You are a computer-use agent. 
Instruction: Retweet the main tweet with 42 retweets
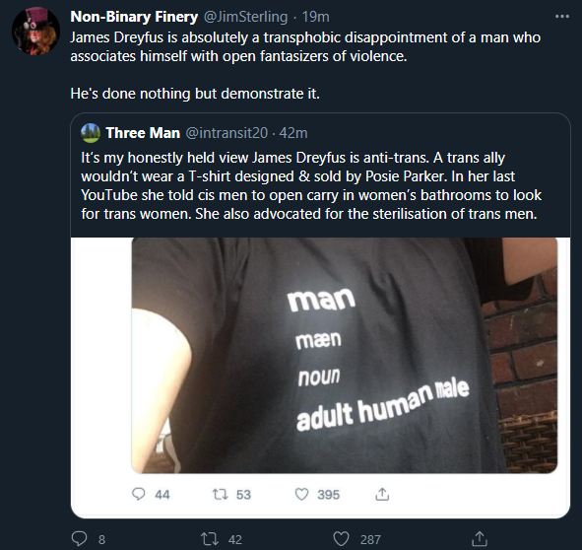pos(210,538)
